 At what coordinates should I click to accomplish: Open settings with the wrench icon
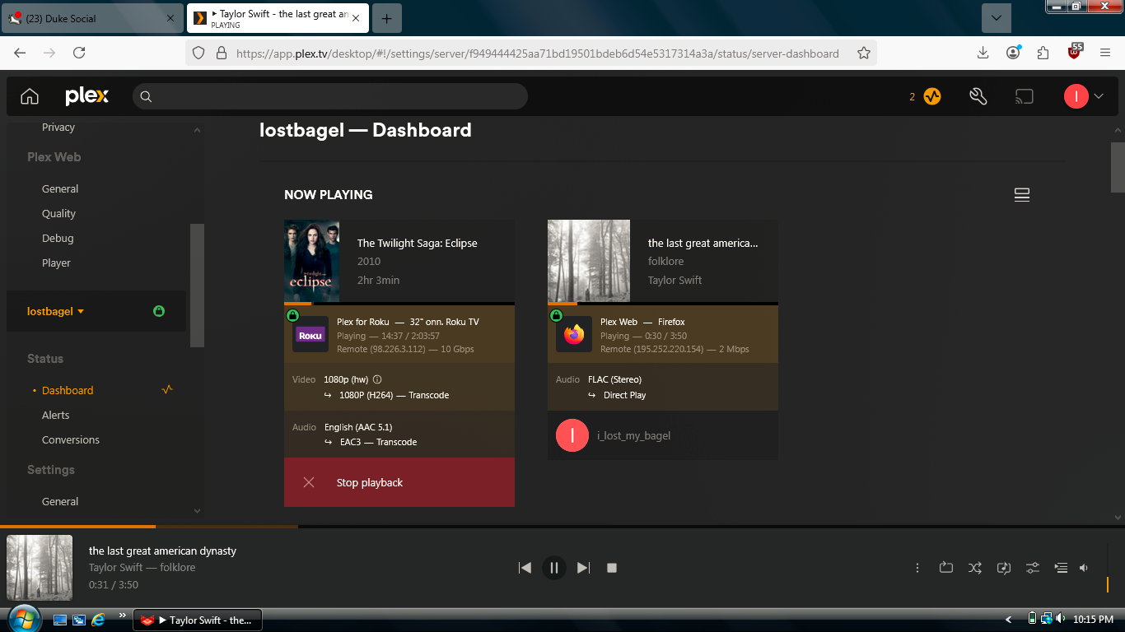point(978,96)
